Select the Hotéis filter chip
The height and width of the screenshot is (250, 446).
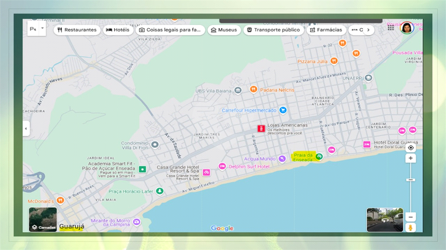(x=118, y=30)
